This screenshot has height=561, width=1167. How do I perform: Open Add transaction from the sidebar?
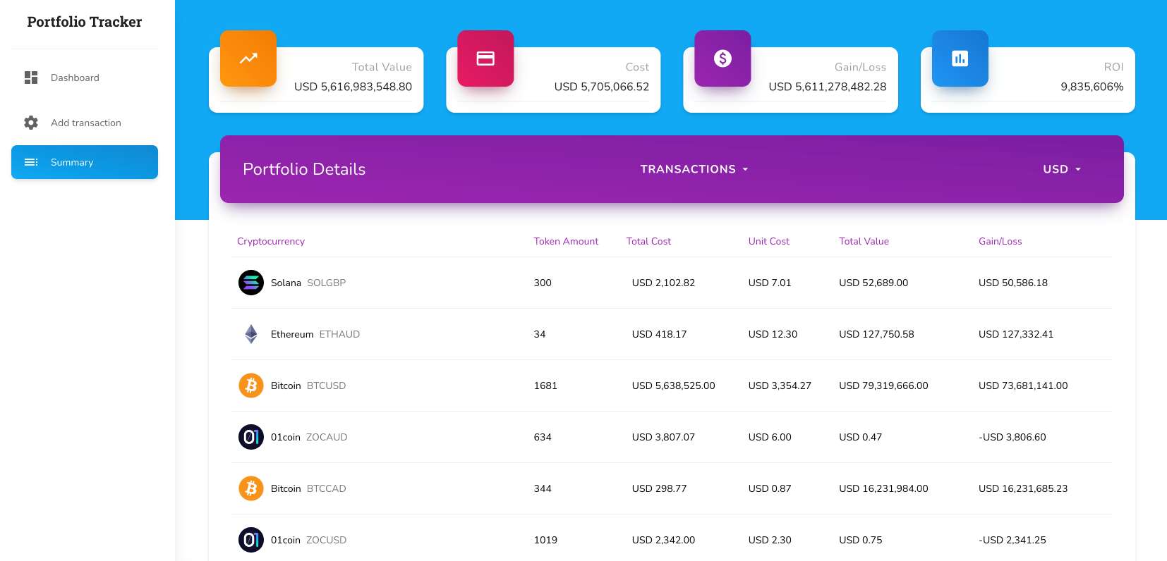pos(85,123)
